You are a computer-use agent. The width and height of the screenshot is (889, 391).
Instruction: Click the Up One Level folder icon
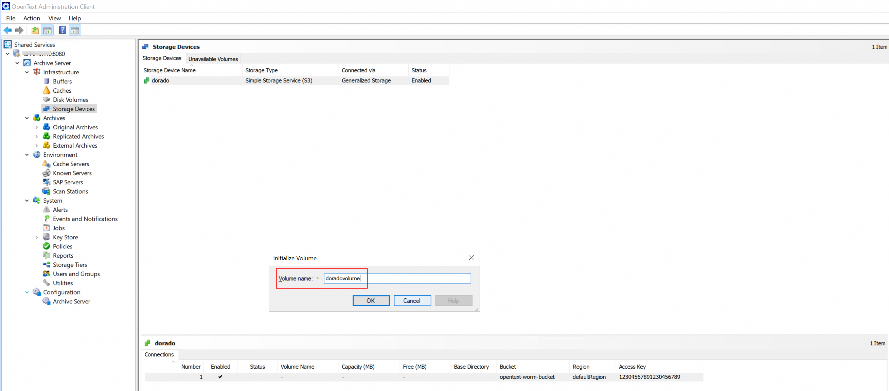click(35, 30)
